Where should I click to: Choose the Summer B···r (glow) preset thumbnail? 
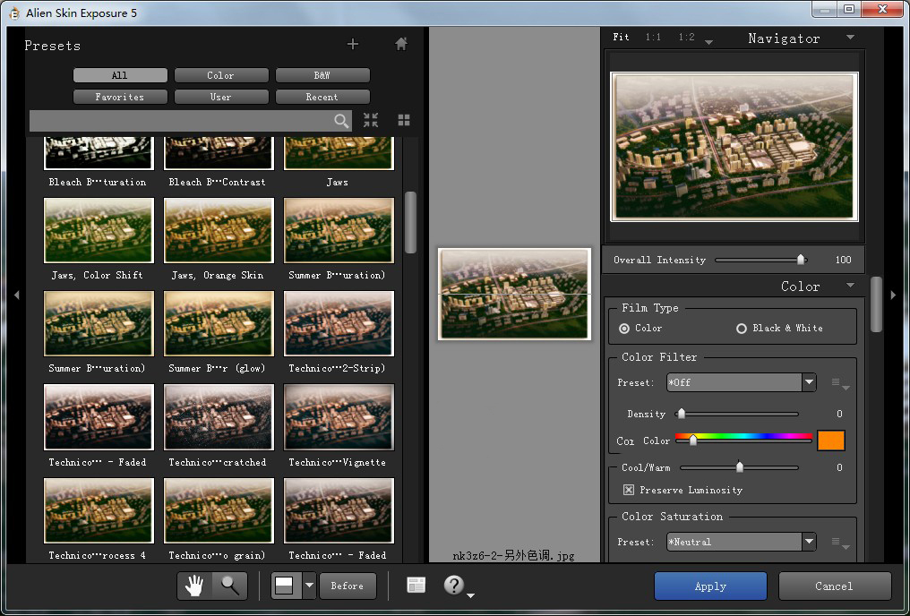[219, 323]
